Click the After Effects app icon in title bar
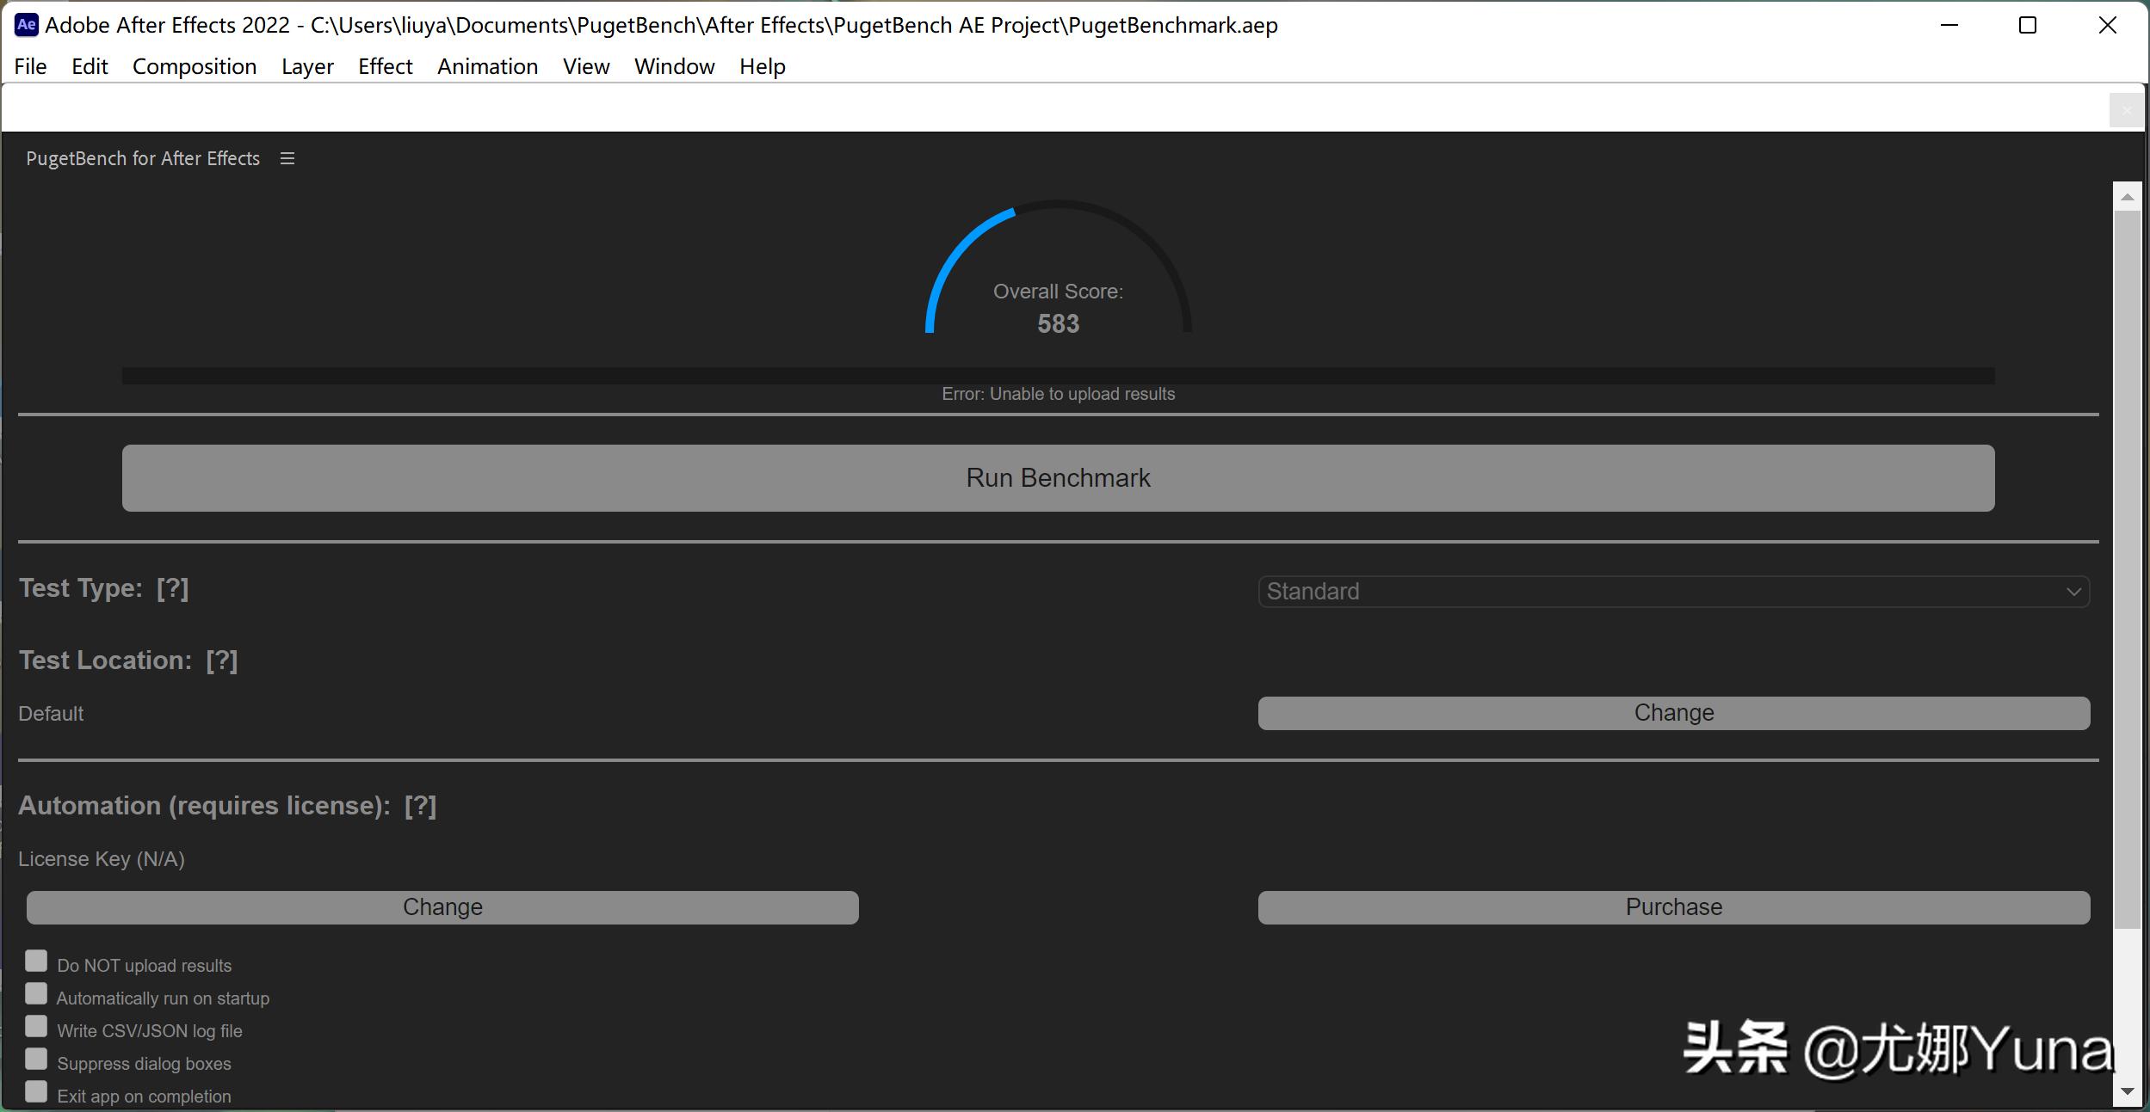The height and width of the screenshot is (1112, 2150). [26, 25]
